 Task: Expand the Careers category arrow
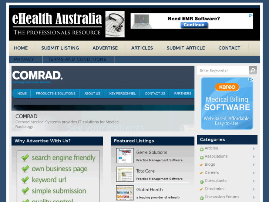(254, 173)
